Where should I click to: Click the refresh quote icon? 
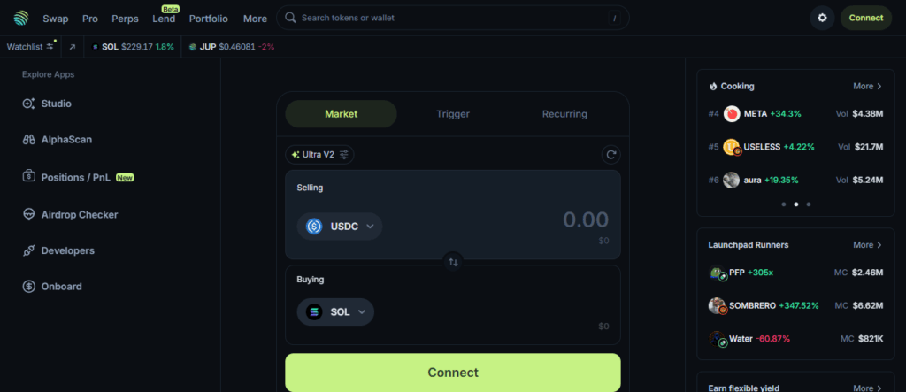(x=610, y=155)
